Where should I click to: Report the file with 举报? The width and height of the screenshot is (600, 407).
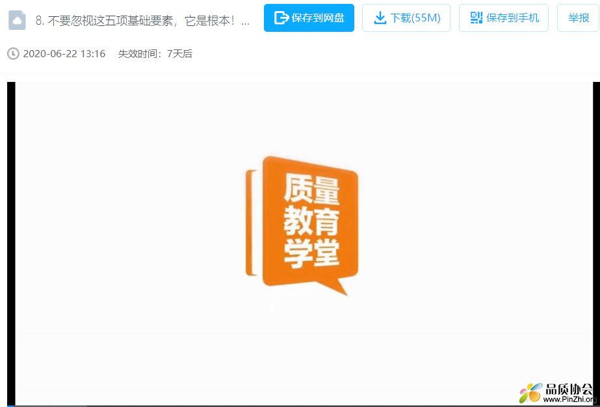(x=578, y=18)
